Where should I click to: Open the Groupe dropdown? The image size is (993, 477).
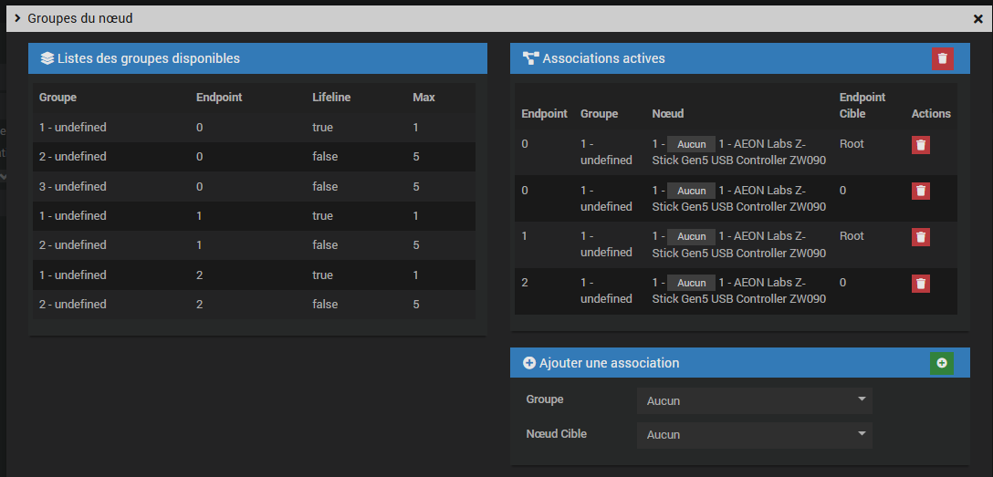click(x=754, y=400)
